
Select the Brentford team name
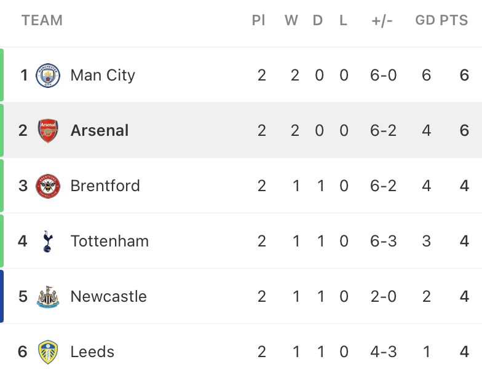tap(105, 186)
